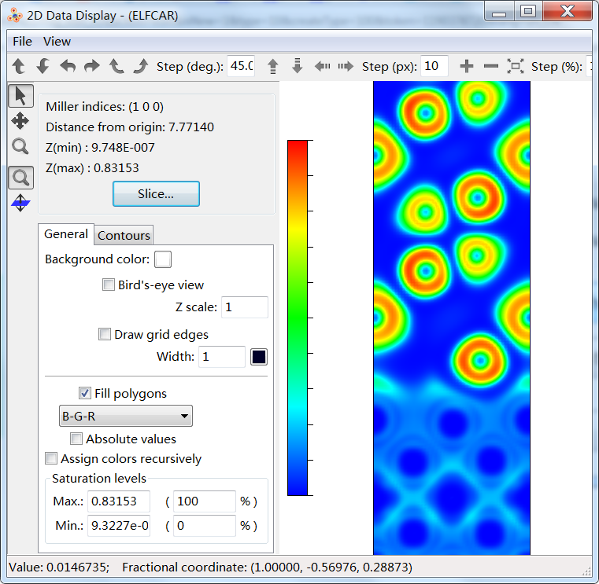Click the 'Z(max) : 0.83153' text

[x=92, y=168]
